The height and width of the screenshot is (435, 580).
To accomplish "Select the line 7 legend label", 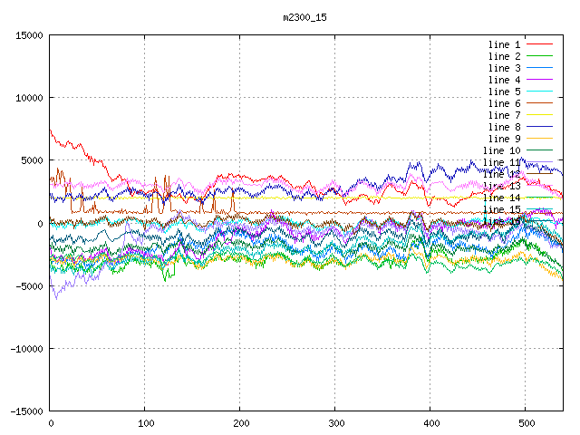I will tap(504, 115).
